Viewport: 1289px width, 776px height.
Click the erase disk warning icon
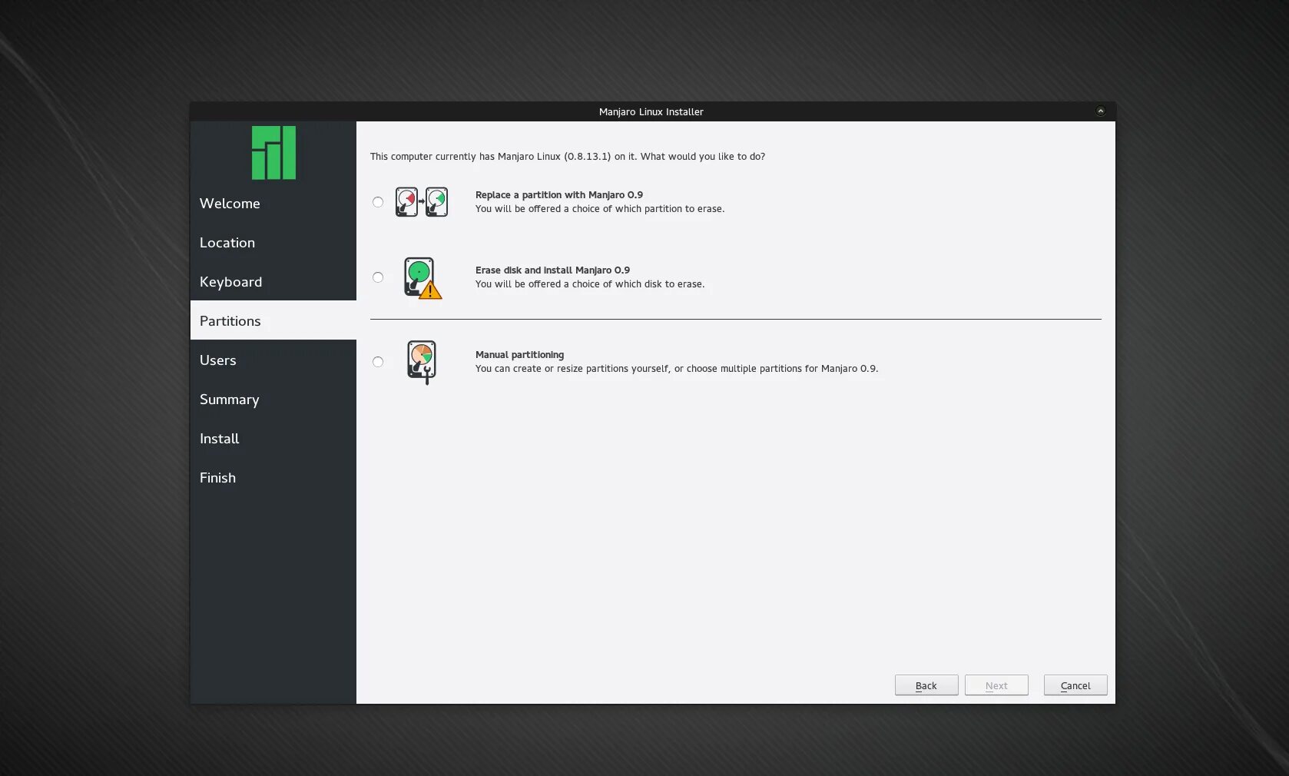422,278
